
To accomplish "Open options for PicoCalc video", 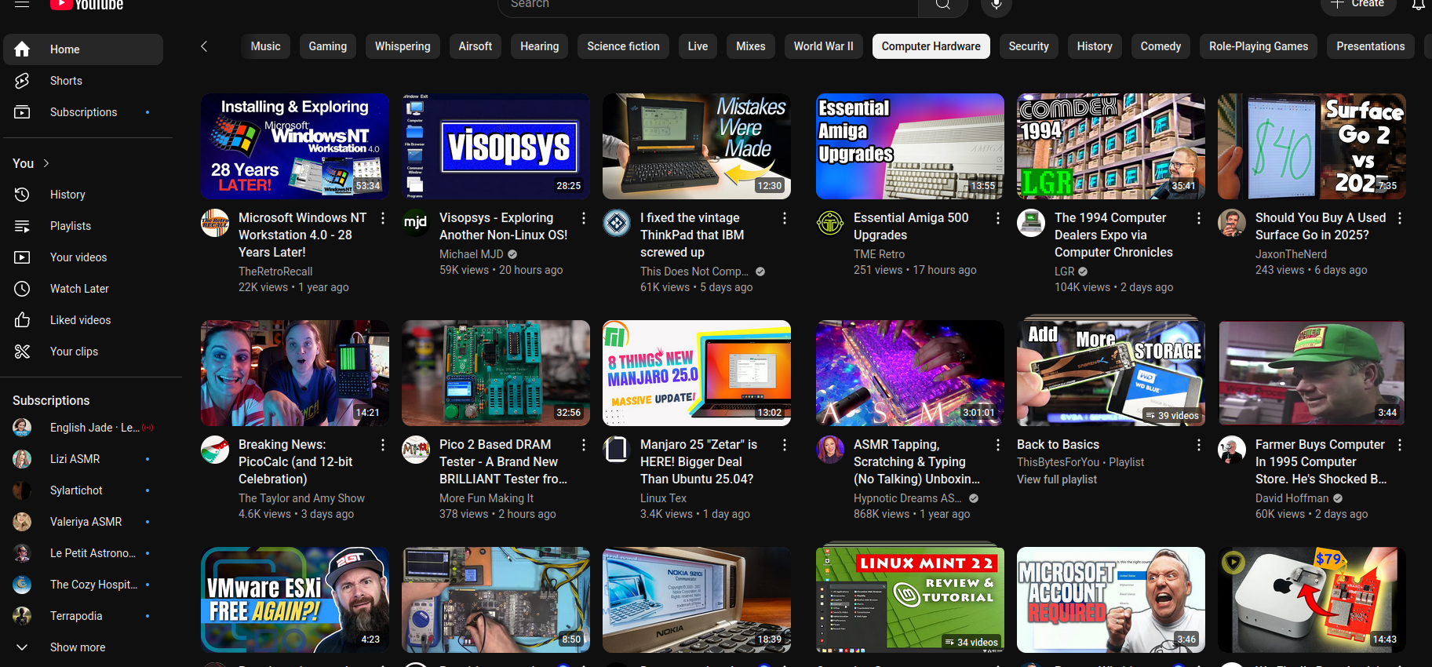I will pyautogui.click(x=383, y=445).
